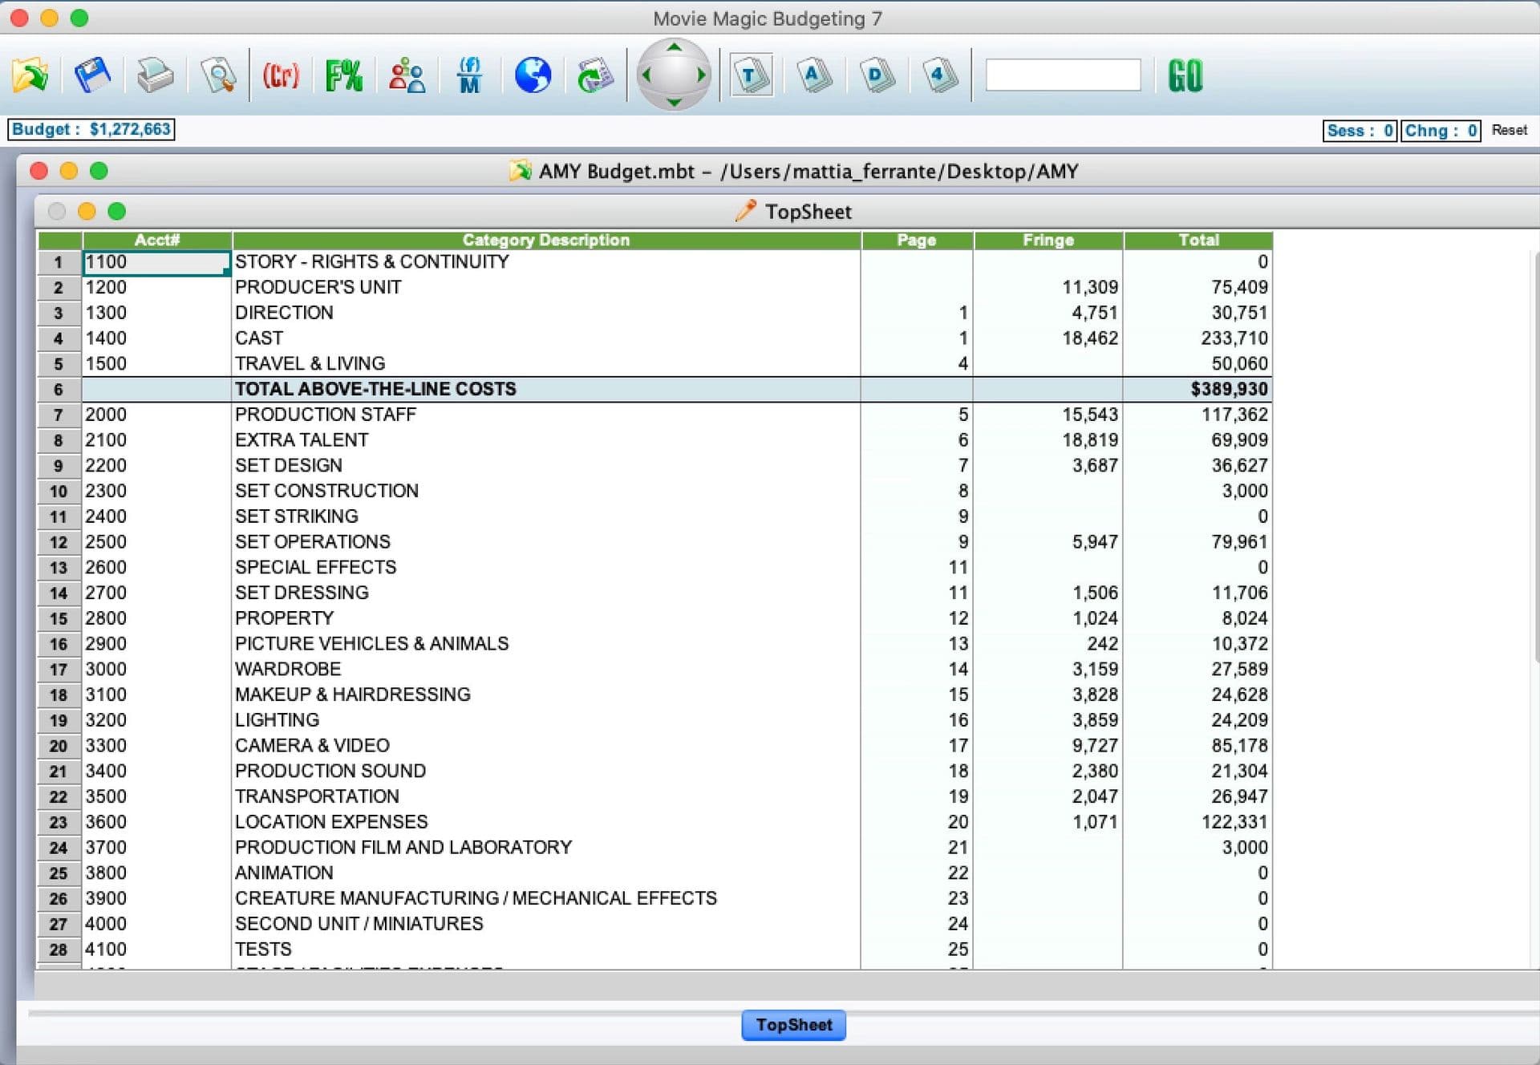Click the upward navigation arrow
Image resolution: width=1540 pixels, height=1065 pixels.
point(674,50)
